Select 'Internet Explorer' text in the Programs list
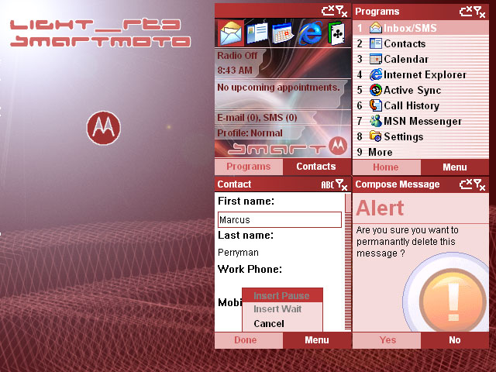This screenshot has width=496, height=372. pyautogui.click(x=425, y=74)
